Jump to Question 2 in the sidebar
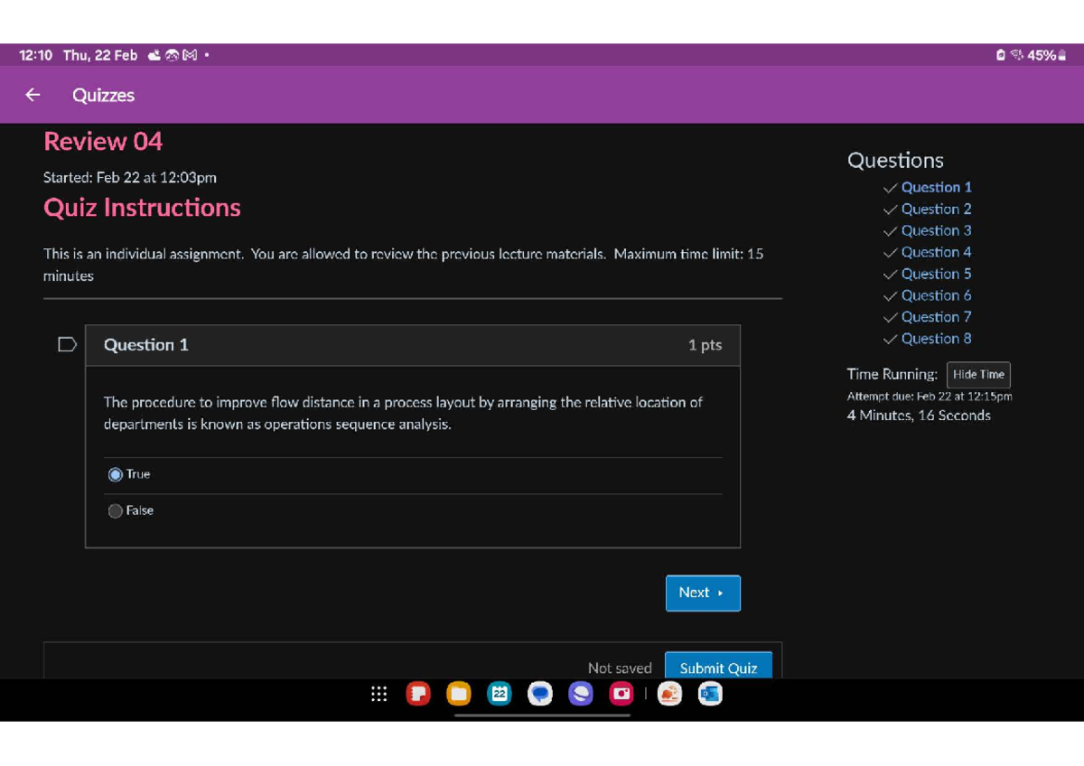 [936, 209]
